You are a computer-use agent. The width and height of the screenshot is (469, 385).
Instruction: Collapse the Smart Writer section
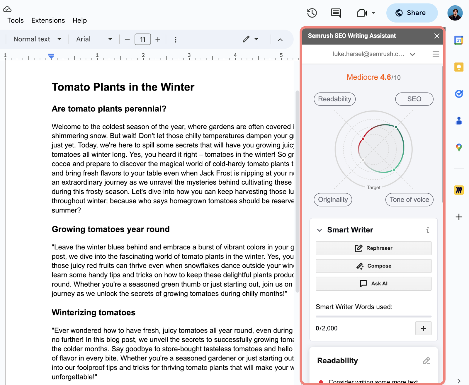click(320, 230)
